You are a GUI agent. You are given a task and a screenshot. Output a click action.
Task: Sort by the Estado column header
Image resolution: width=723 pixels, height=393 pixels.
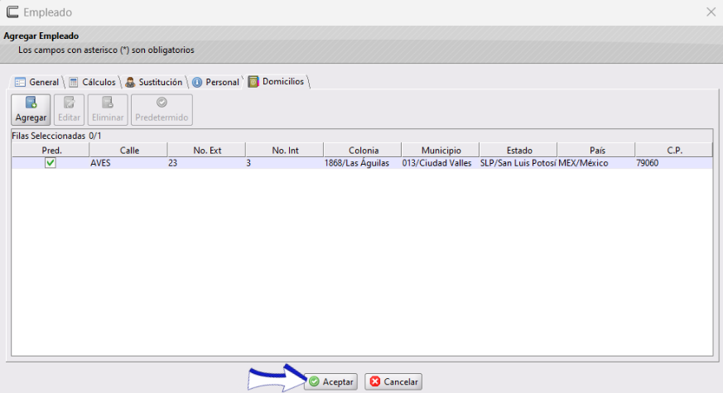[x=518, y=151]
